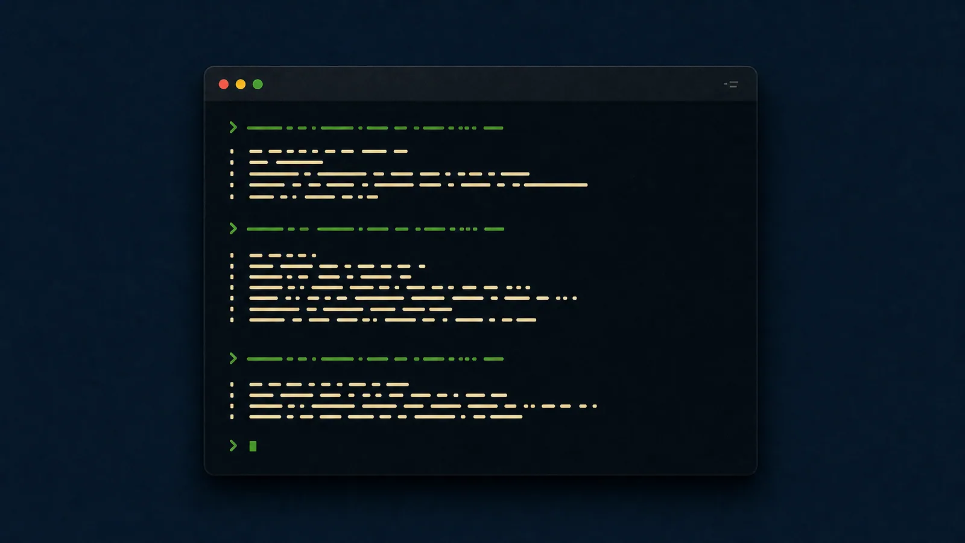965x543 pixels.
Task: Open the title bar menu icon
Action: coord(731,84)
